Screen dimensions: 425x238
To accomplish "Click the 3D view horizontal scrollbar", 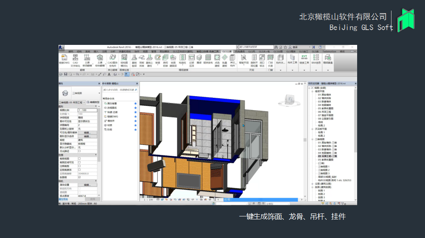I will [260, 199].
